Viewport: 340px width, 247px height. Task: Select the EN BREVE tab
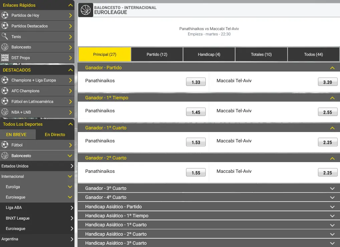[18, 135]
